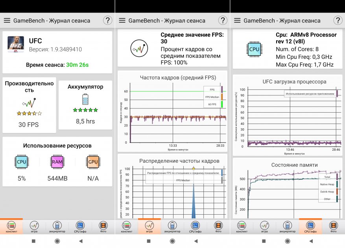The image size is (345, 248).
Task: Tap Использование ресурсов heading
Action: tap(57, 146)
